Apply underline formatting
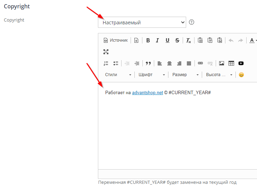Screen dimensions: 257x188 (167, 40)
